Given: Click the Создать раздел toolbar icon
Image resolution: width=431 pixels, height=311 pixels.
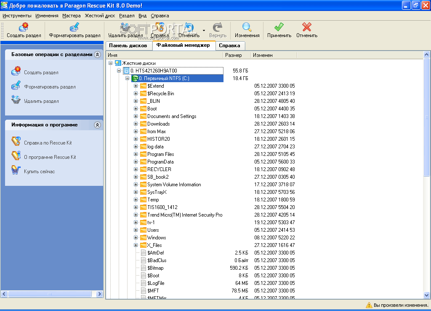Looking at the screenshot, I should click(x=24, y=27).
